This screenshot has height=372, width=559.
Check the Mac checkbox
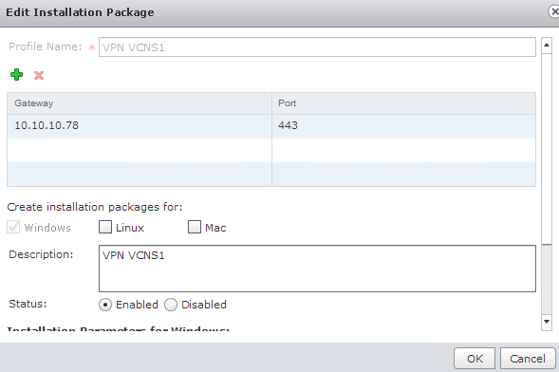click(x=195, y=227)
